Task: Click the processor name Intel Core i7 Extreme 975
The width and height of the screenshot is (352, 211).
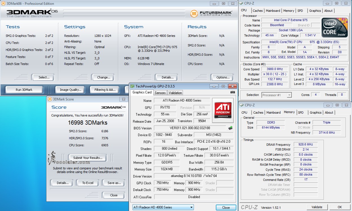Action: click(x=291, y=20)
